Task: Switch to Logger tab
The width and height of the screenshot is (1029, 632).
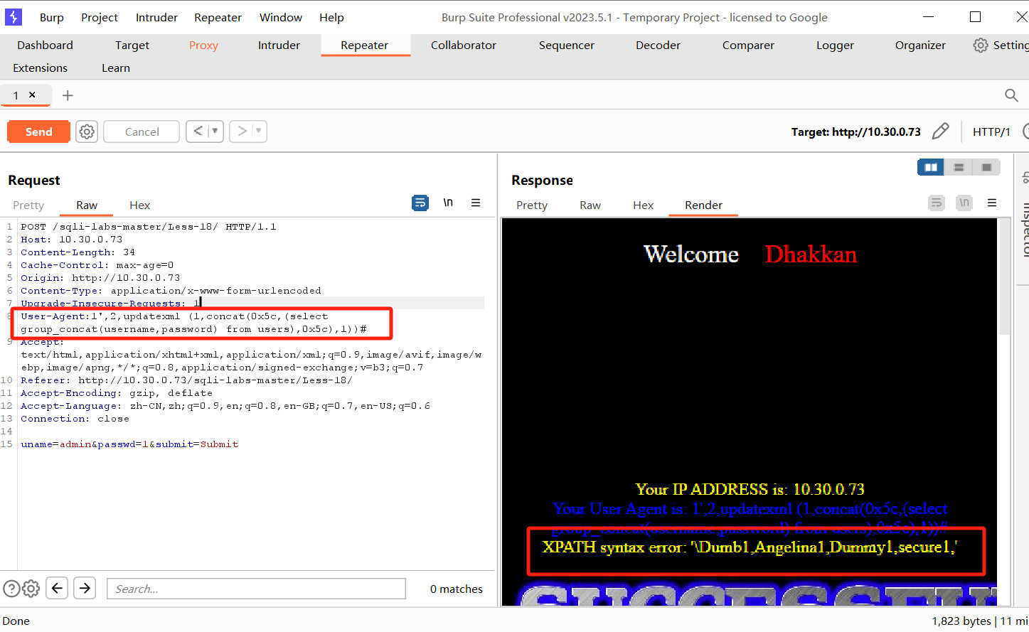Action: [x=835, y=45]
